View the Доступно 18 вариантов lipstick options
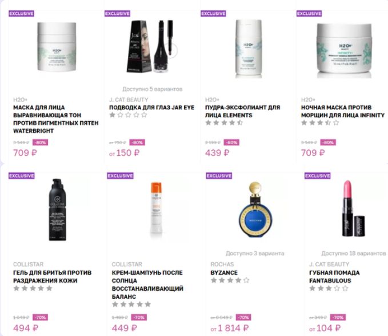This screenshot has height=336, width=388. tap(353, 253)
